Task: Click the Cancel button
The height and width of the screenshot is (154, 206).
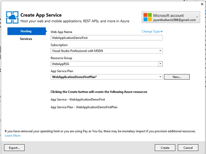Action: tap(188, 148)
